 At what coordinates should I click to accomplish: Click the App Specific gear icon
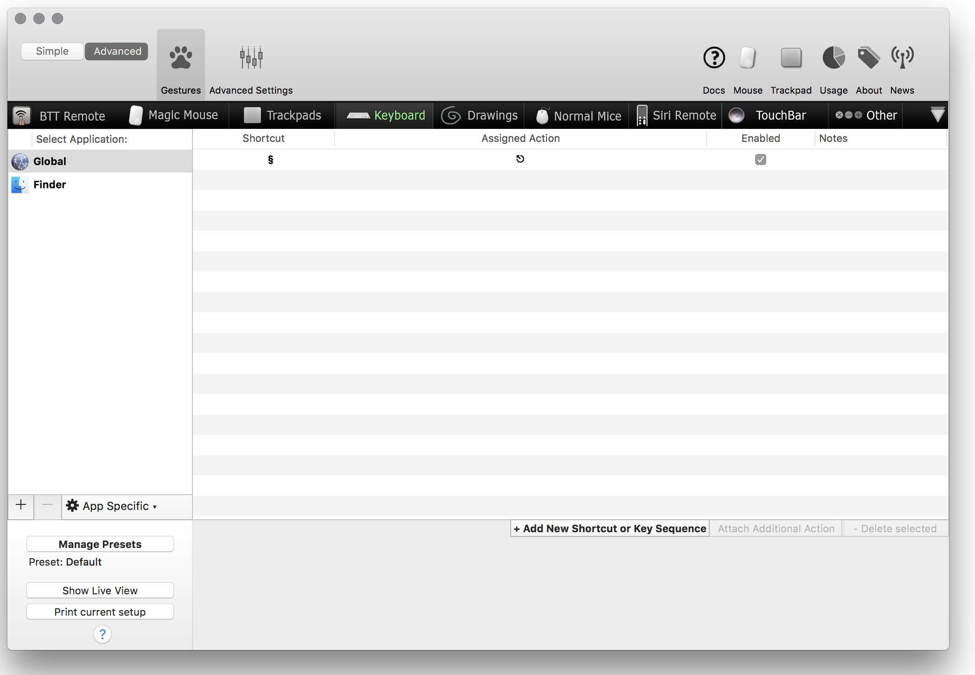(72, 505)
